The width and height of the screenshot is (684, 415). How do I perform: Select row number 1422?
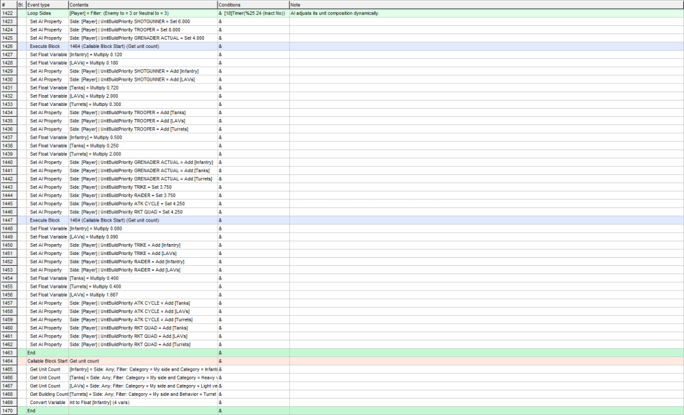pos(9,13)
